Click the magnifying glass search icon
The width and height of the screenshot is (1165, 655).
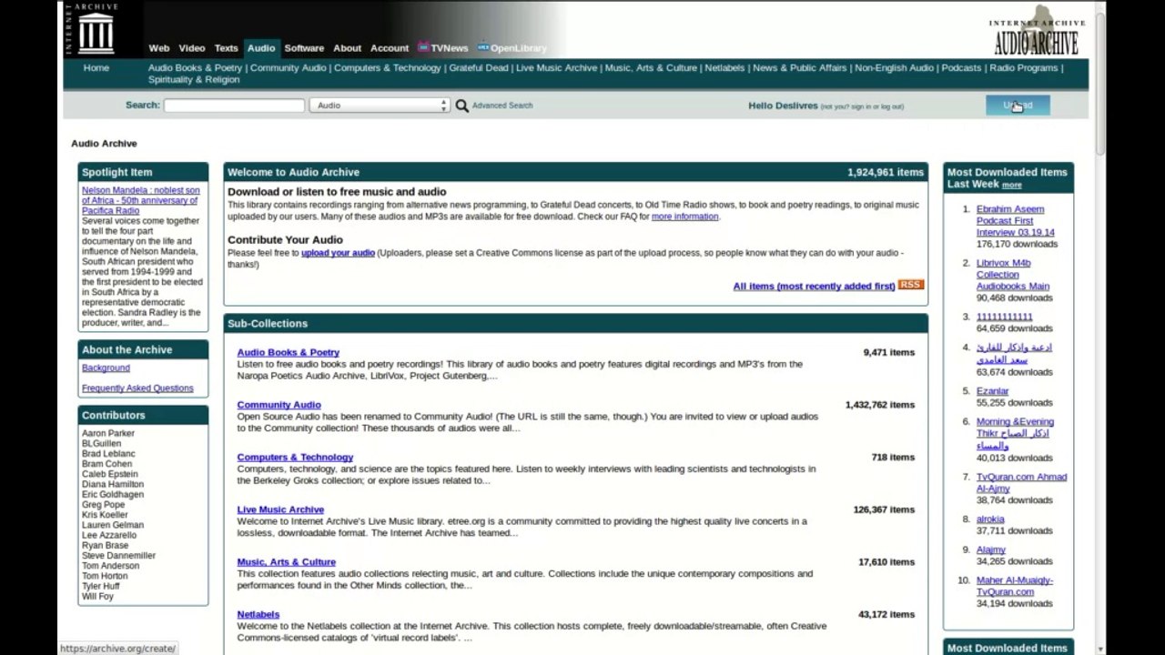(x=462, y=106)
